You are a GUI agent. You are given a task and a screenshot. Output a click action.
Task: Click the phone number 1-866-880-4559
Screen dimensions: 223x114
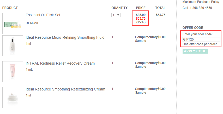(201, 8)
